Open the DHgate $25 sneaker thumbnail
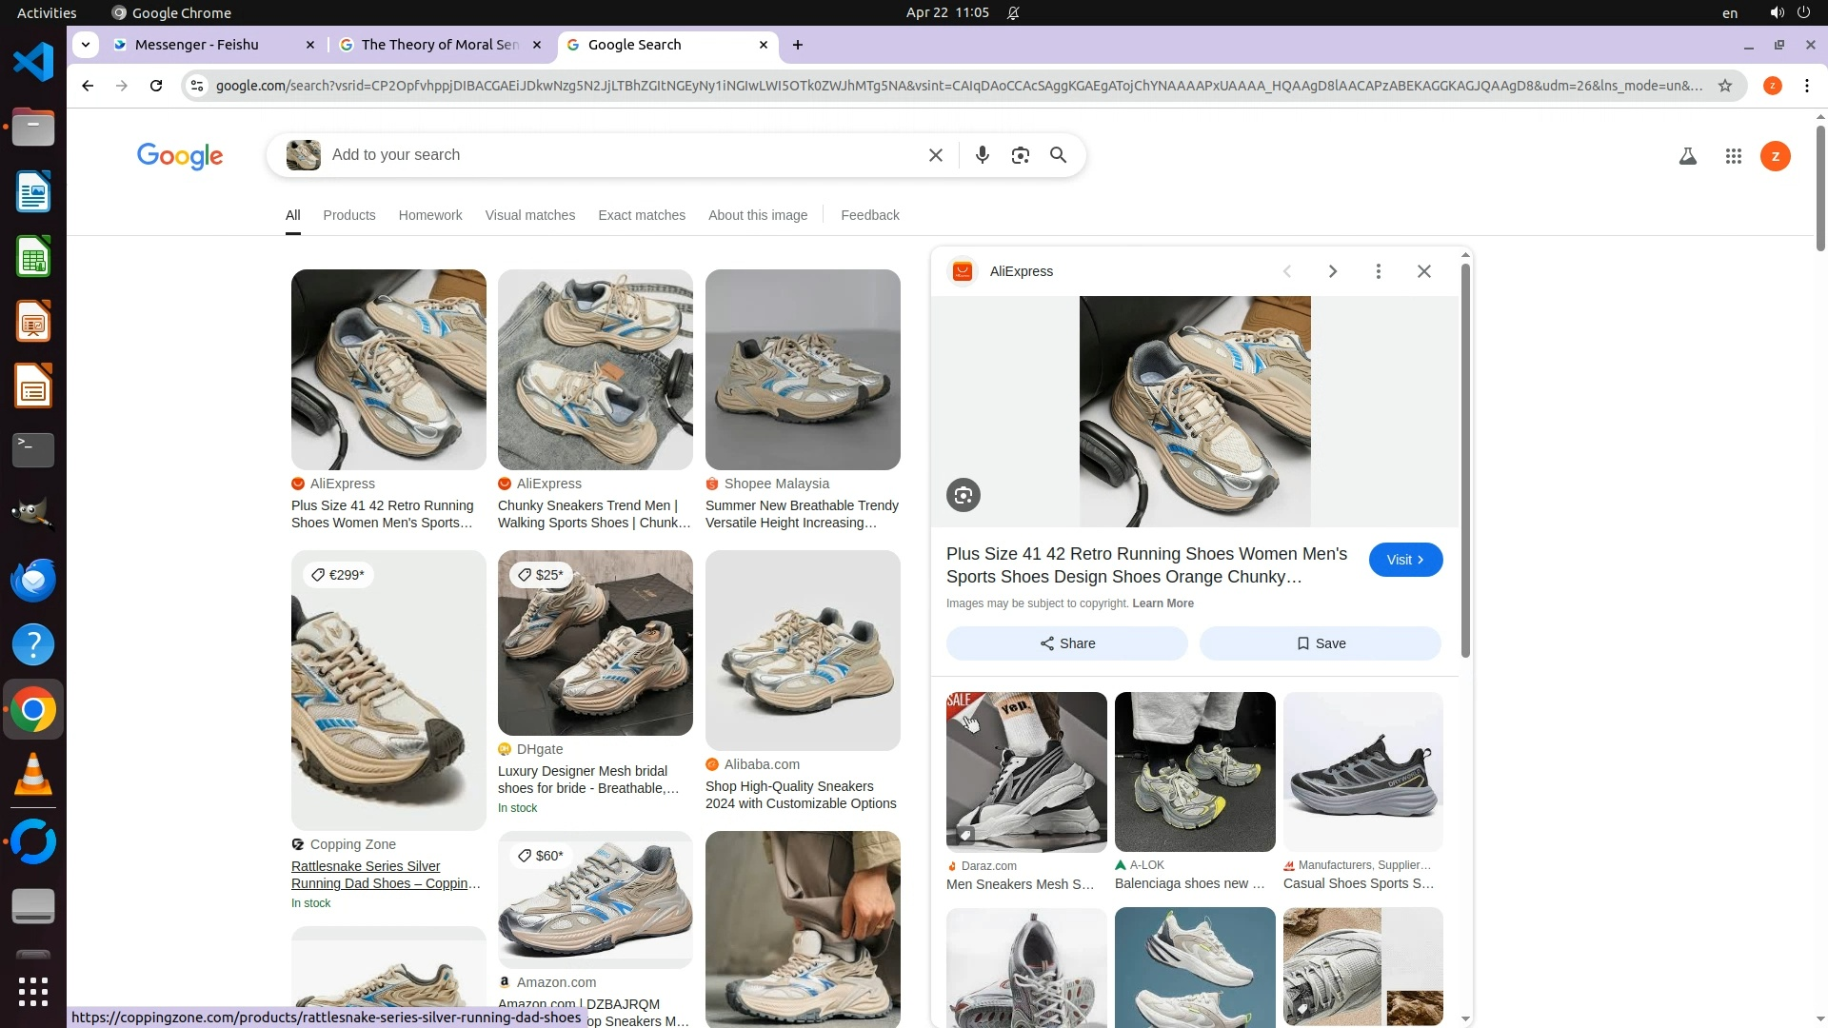Image resolution: width=1828 pixels, height=1028 pixels. point(595,642)
